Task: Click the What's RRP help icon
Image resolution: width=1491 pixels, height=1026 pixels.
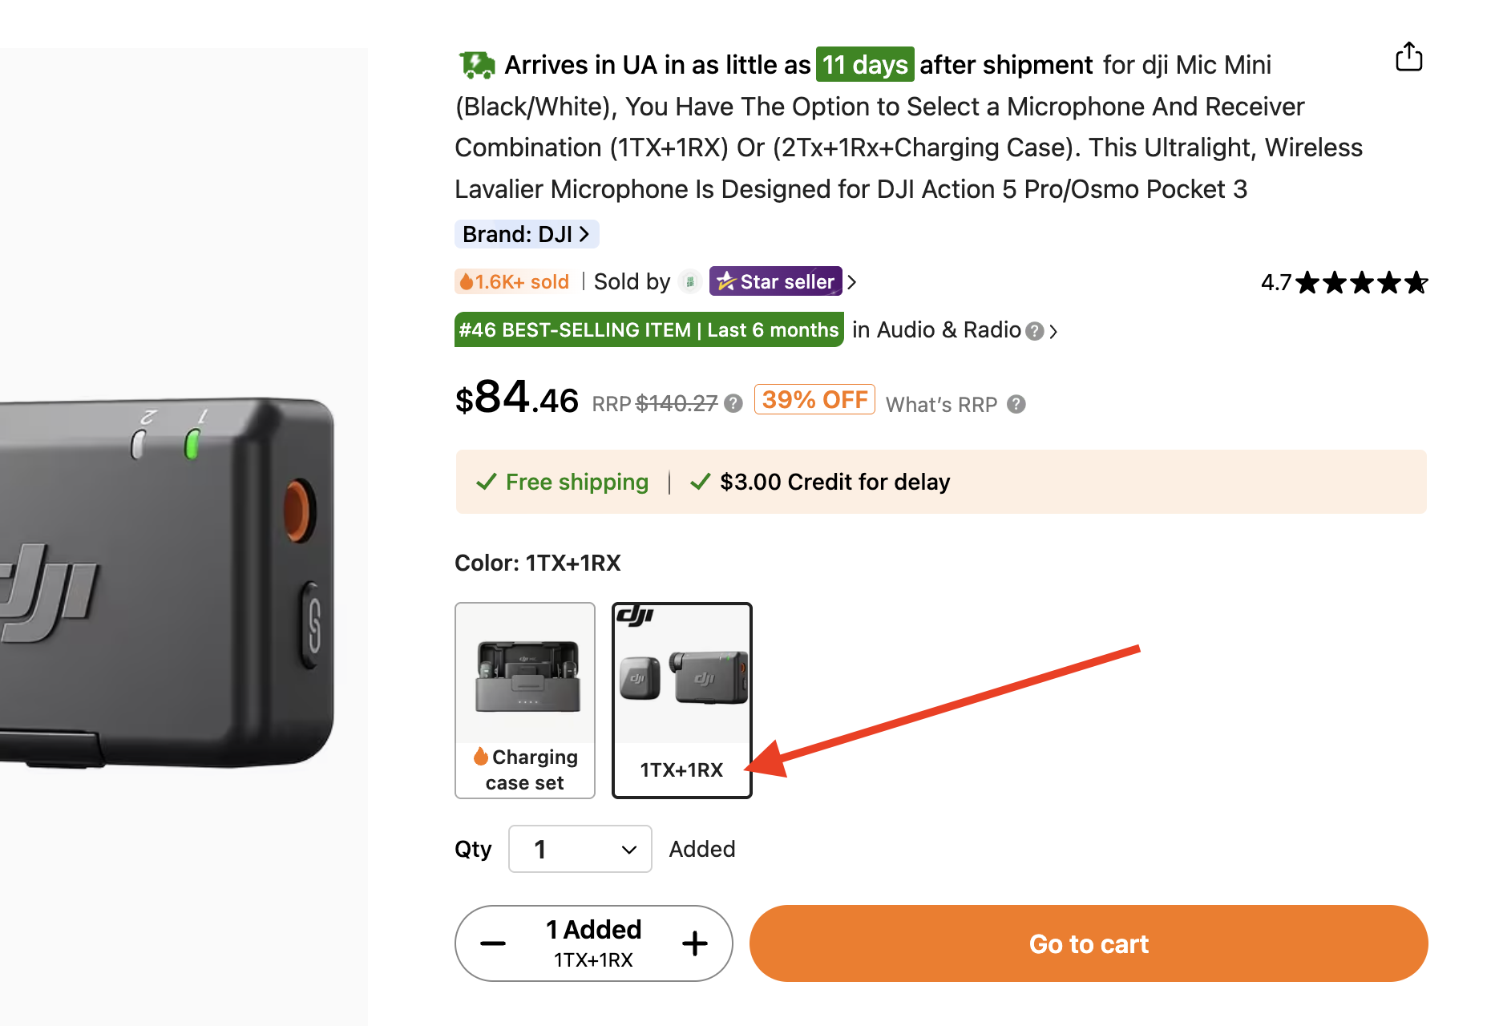Action: pos(1016,404)
